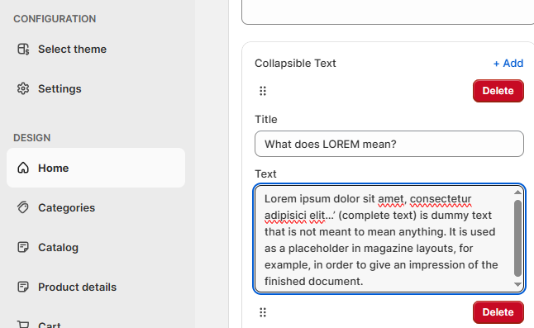Open the Catalog design page
Viewport: 534px width, 328px height.
(x=96, y=247)
